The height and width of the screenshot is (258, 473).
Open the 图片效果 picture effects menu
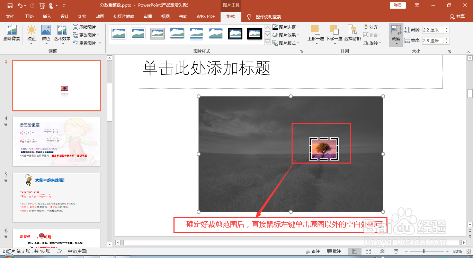[x=286, y=35]
